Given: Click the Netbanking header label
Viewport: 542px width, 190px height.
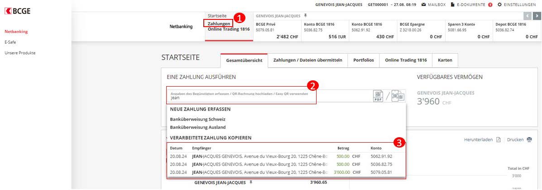Looking at the screenshot, I should pos(181,27).
